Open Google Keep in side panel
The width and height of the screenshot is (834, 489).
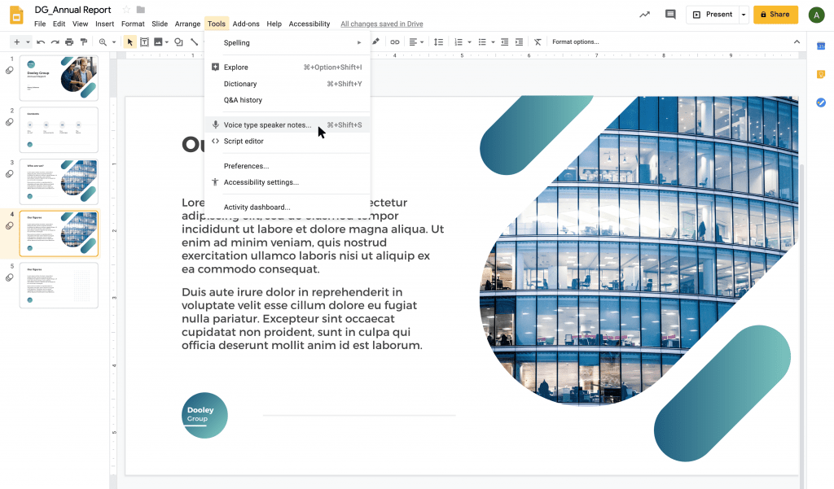click(821, 74)
